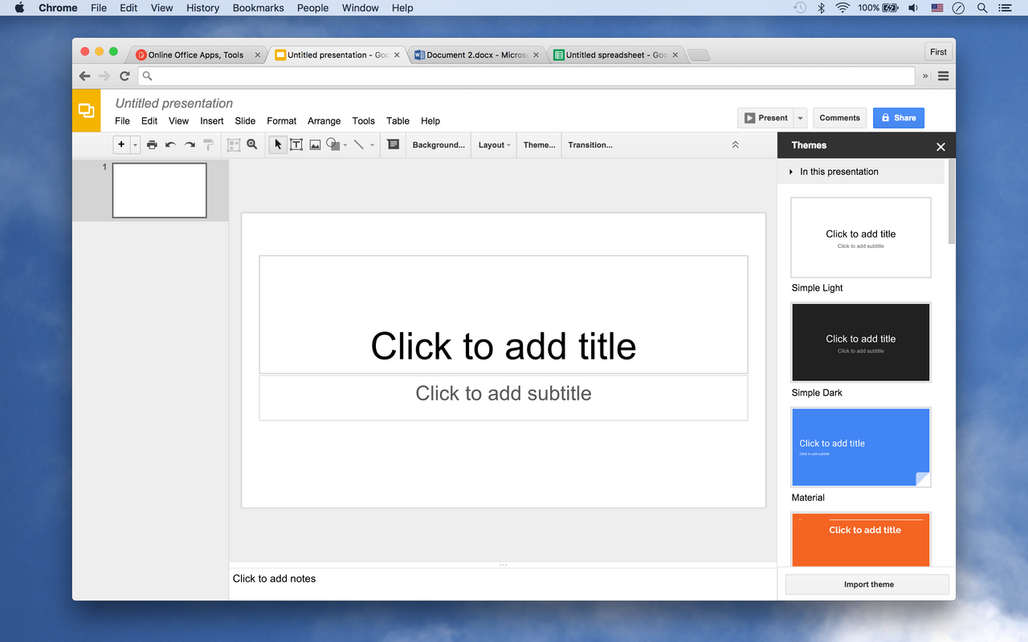
Task: Click the Undo icon
Action: click(x=169, y=144)
